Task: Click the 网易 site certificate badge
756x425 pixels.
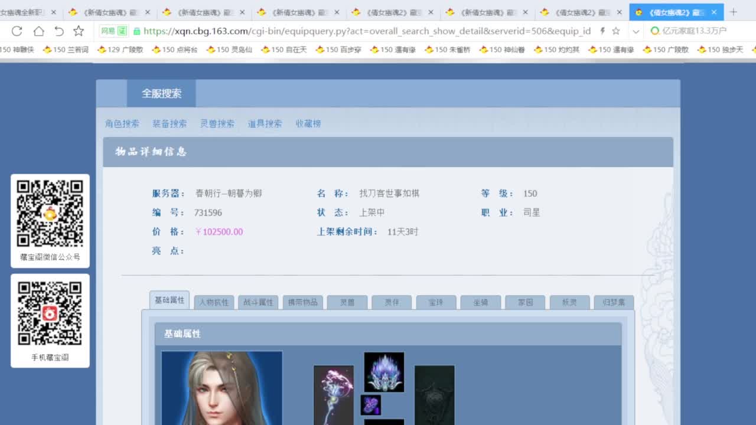Action: [x=114, y=31]
